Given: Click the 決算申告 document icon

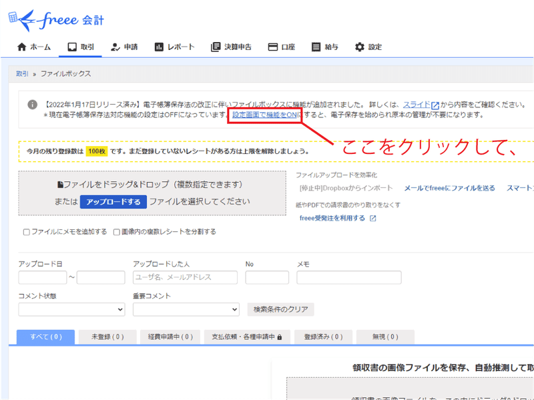Looking at the screenshot, I should pyautogui.click(x=216, y=47).
